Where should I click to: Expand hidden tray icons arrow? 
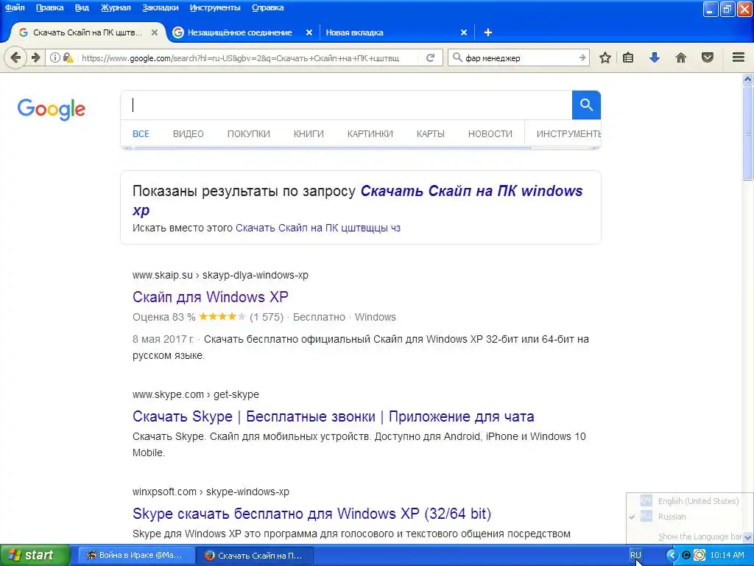tap(671, 555)
